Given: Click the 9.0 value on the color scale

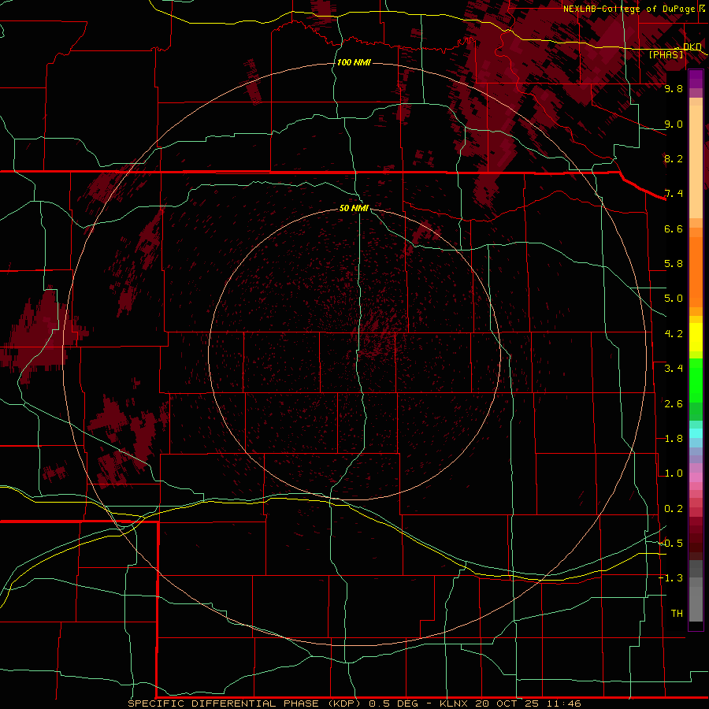Looking at the screenshot, I should point(674,124).
